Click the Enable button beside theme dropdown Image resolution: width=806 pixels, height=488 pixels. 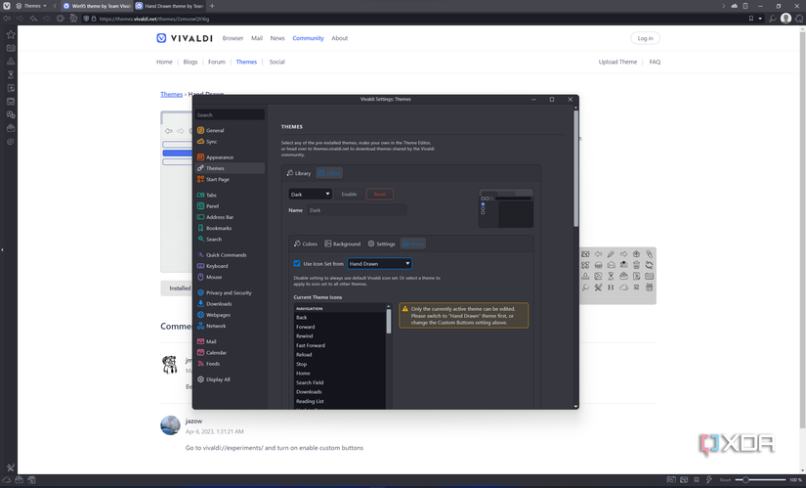point(349,194)
